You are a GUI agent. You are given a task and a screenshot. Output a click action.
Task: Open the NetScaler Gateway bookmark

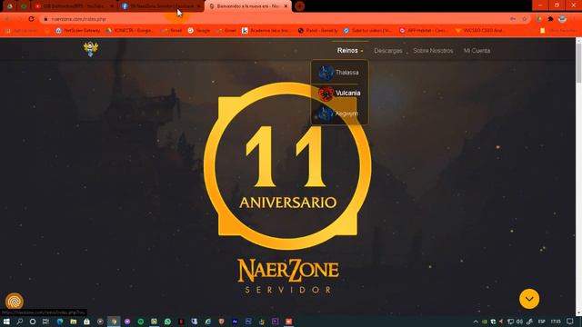(77, 30)
